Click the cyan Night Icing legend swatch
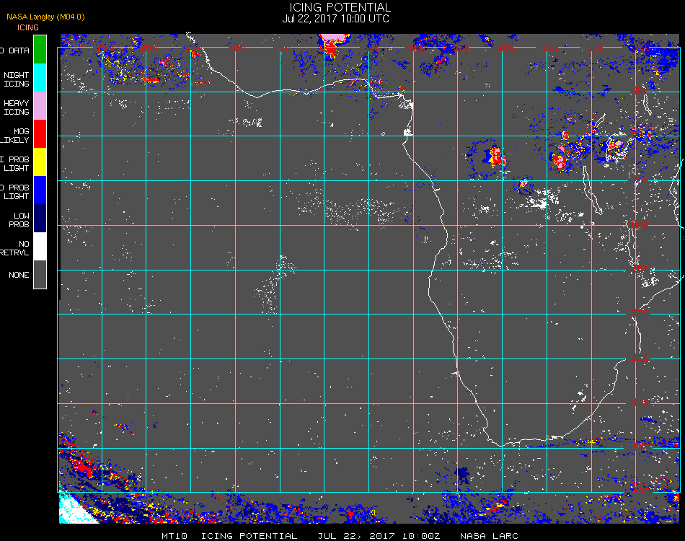This screenshot has height=541, width=685. pos(40,78)
